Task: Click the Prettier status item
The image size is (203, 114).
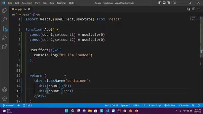Action: pos(183,105)
